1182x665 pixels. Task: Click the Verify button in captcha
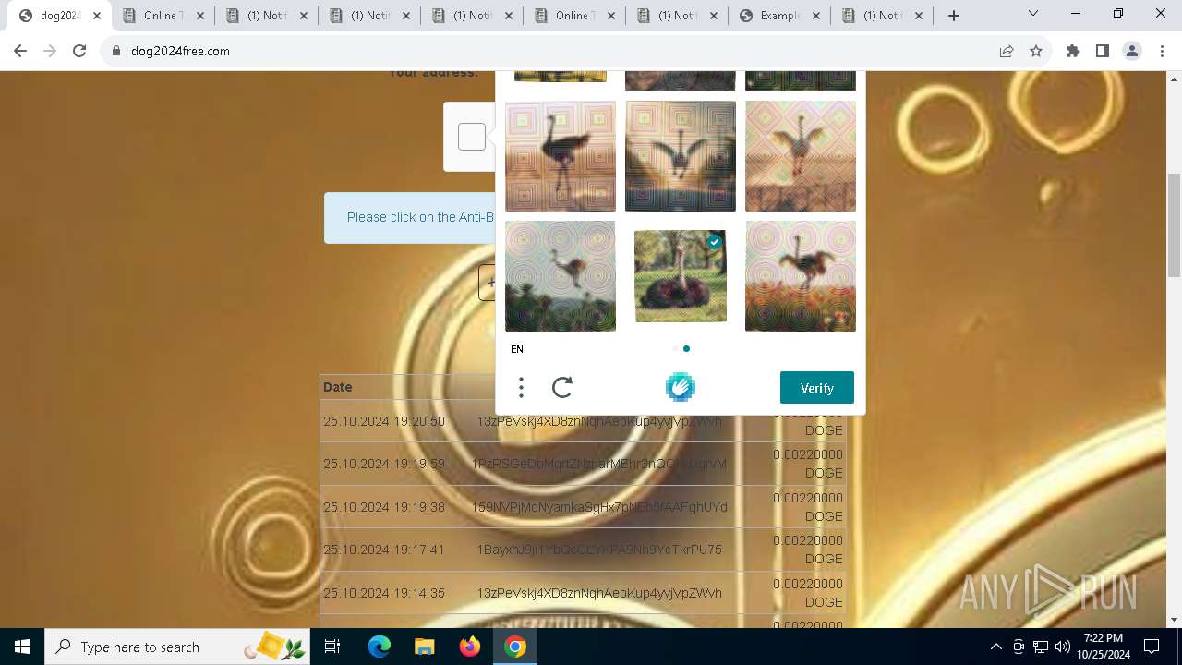click(x=816, y=388)
